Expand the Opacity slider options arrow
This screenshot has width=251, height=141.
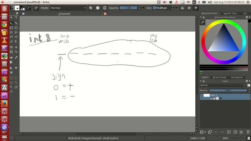(143, 8)
